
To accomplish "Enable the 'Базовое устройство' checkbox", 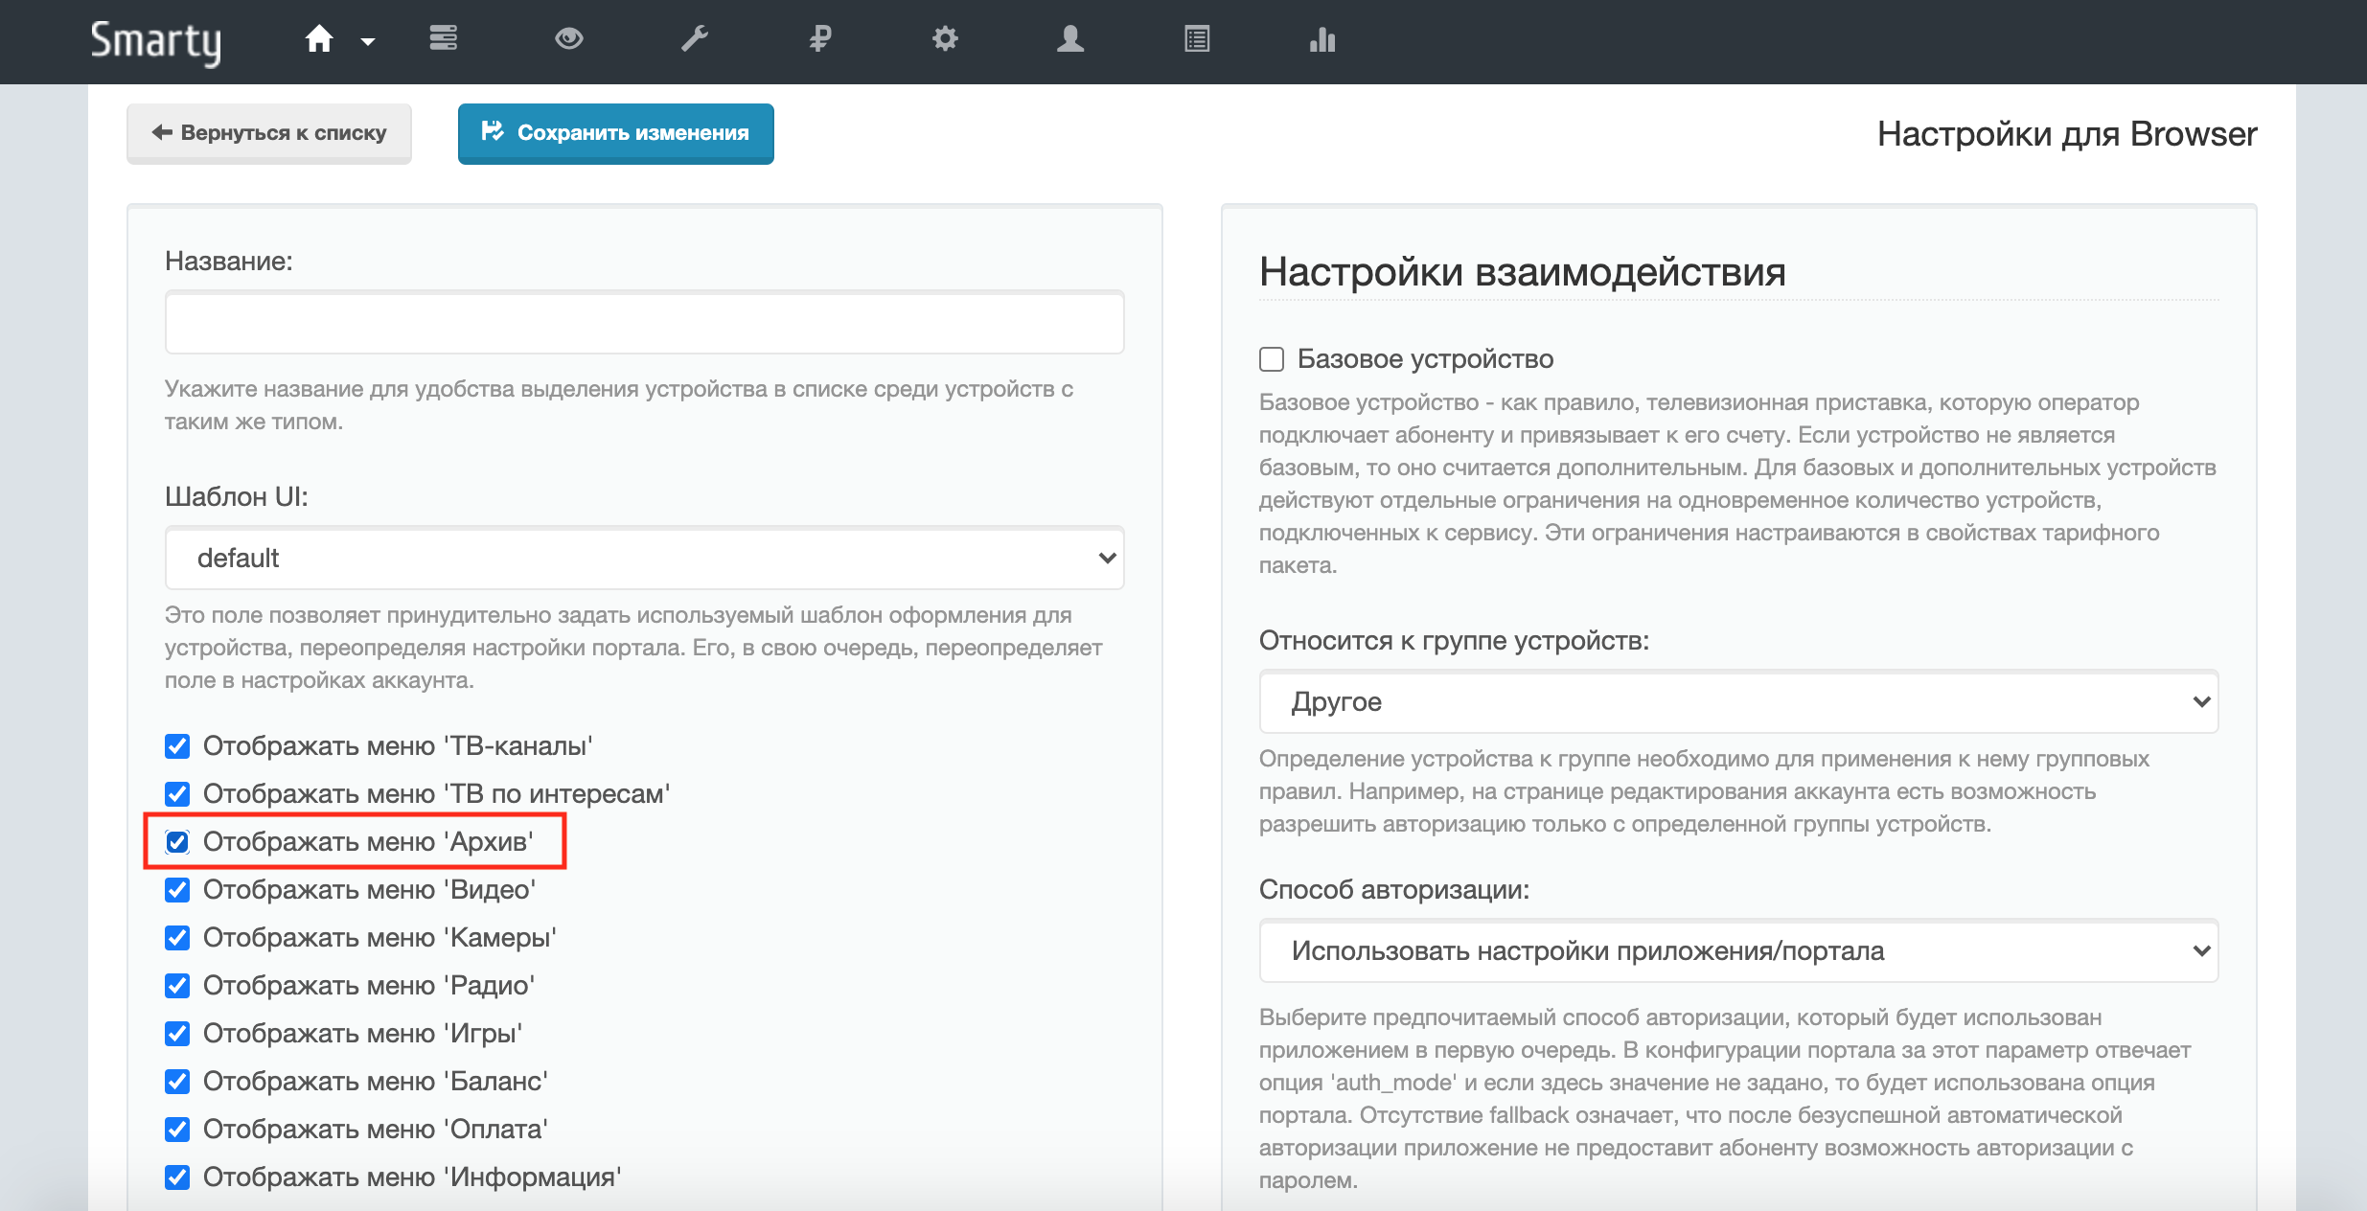I will point(1272,359).
